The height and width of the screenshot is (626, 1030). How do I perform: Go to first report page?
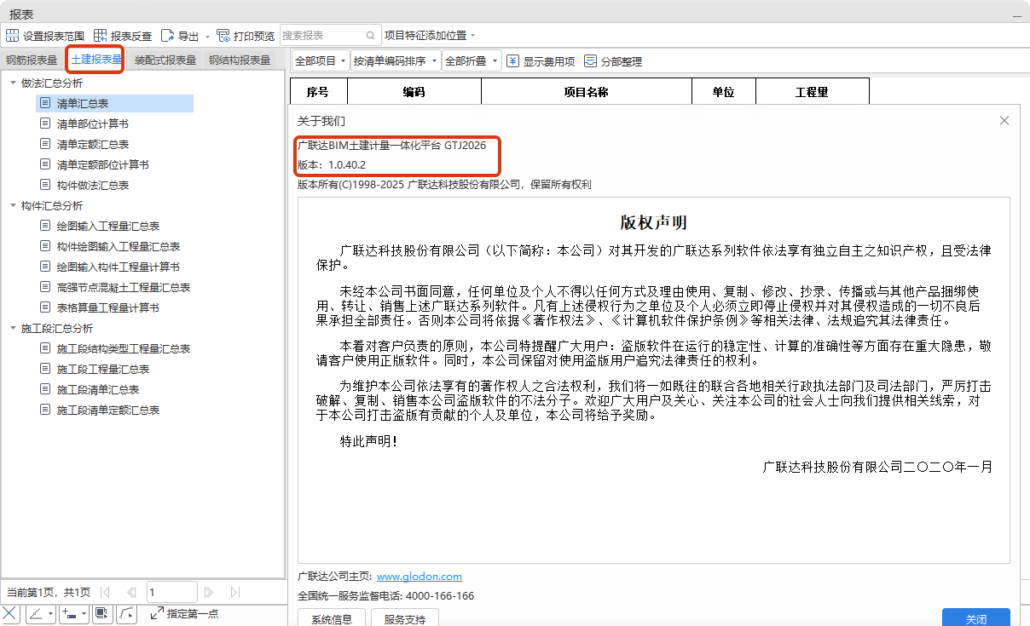(105, 592)
